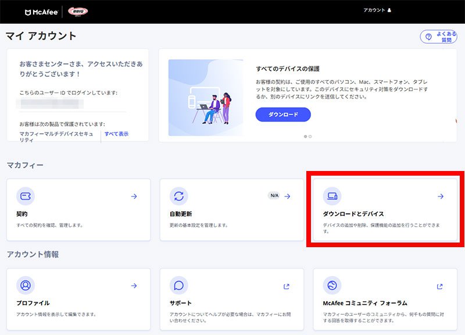Select the second carousel dot indicator
This screenshot has height=335, width=465.
310,137
